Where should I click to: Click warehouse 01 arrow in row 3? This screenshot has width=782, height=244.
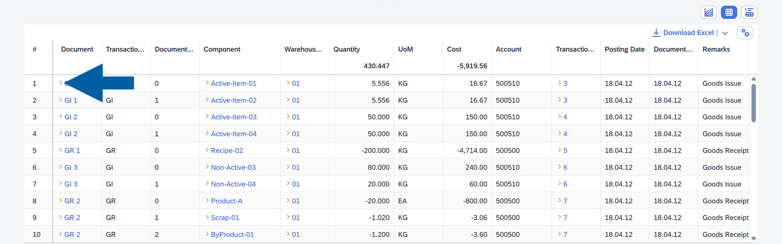point(288,117)
